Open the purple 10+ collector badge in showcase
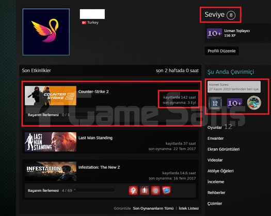 click(x=234, y=103)
